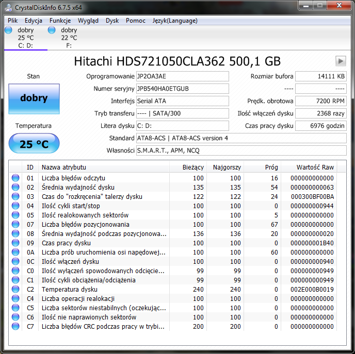Click status icon of row 07 błędów pozycjonowania
This screenshot has width=355, height=354.
click(x=15, y=224)
